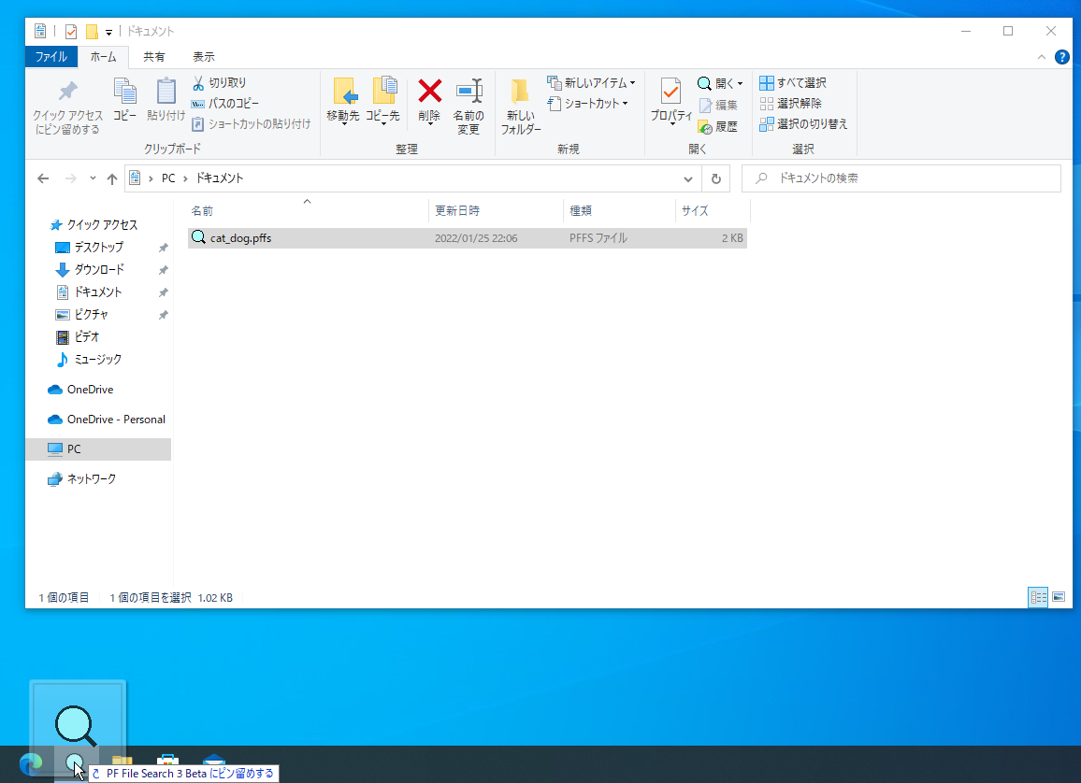Open the Customize Quick Access Toolbar dropdown
Viewport: 1081px width, 783px height.
click(x=108, y=32)
